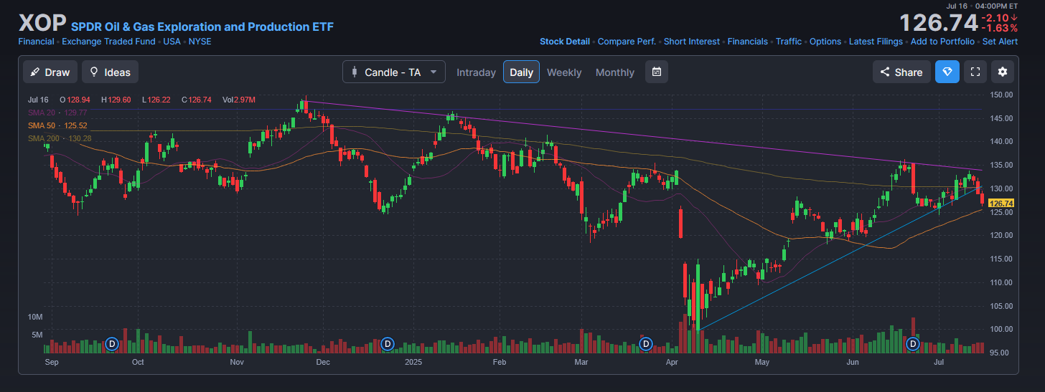
Task: Click the XOP ticker symbol
Action: point(42,23)
